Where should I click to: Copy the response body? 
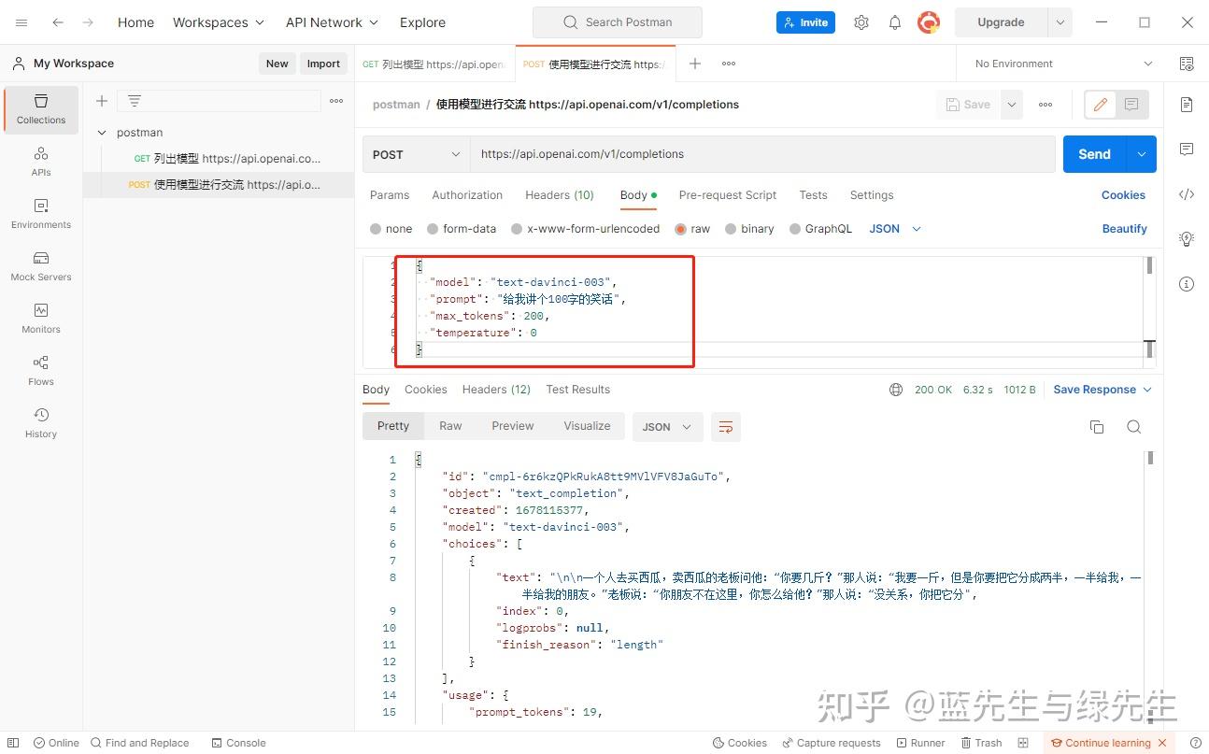(x=1097, y=426)
